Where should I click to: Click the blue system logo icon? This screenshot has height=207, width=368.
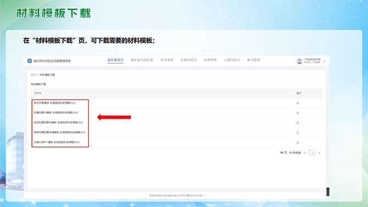30,61
